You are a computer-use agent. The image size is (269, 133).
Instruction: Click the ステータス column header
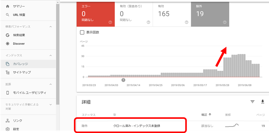click(x=88, y=115)
